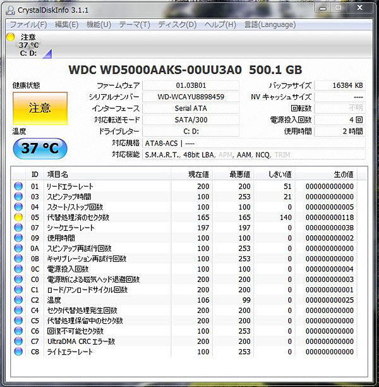Viewport: 379px width, 387px height.
Task: Click the interface field Serial ATA
Action: 191,108
